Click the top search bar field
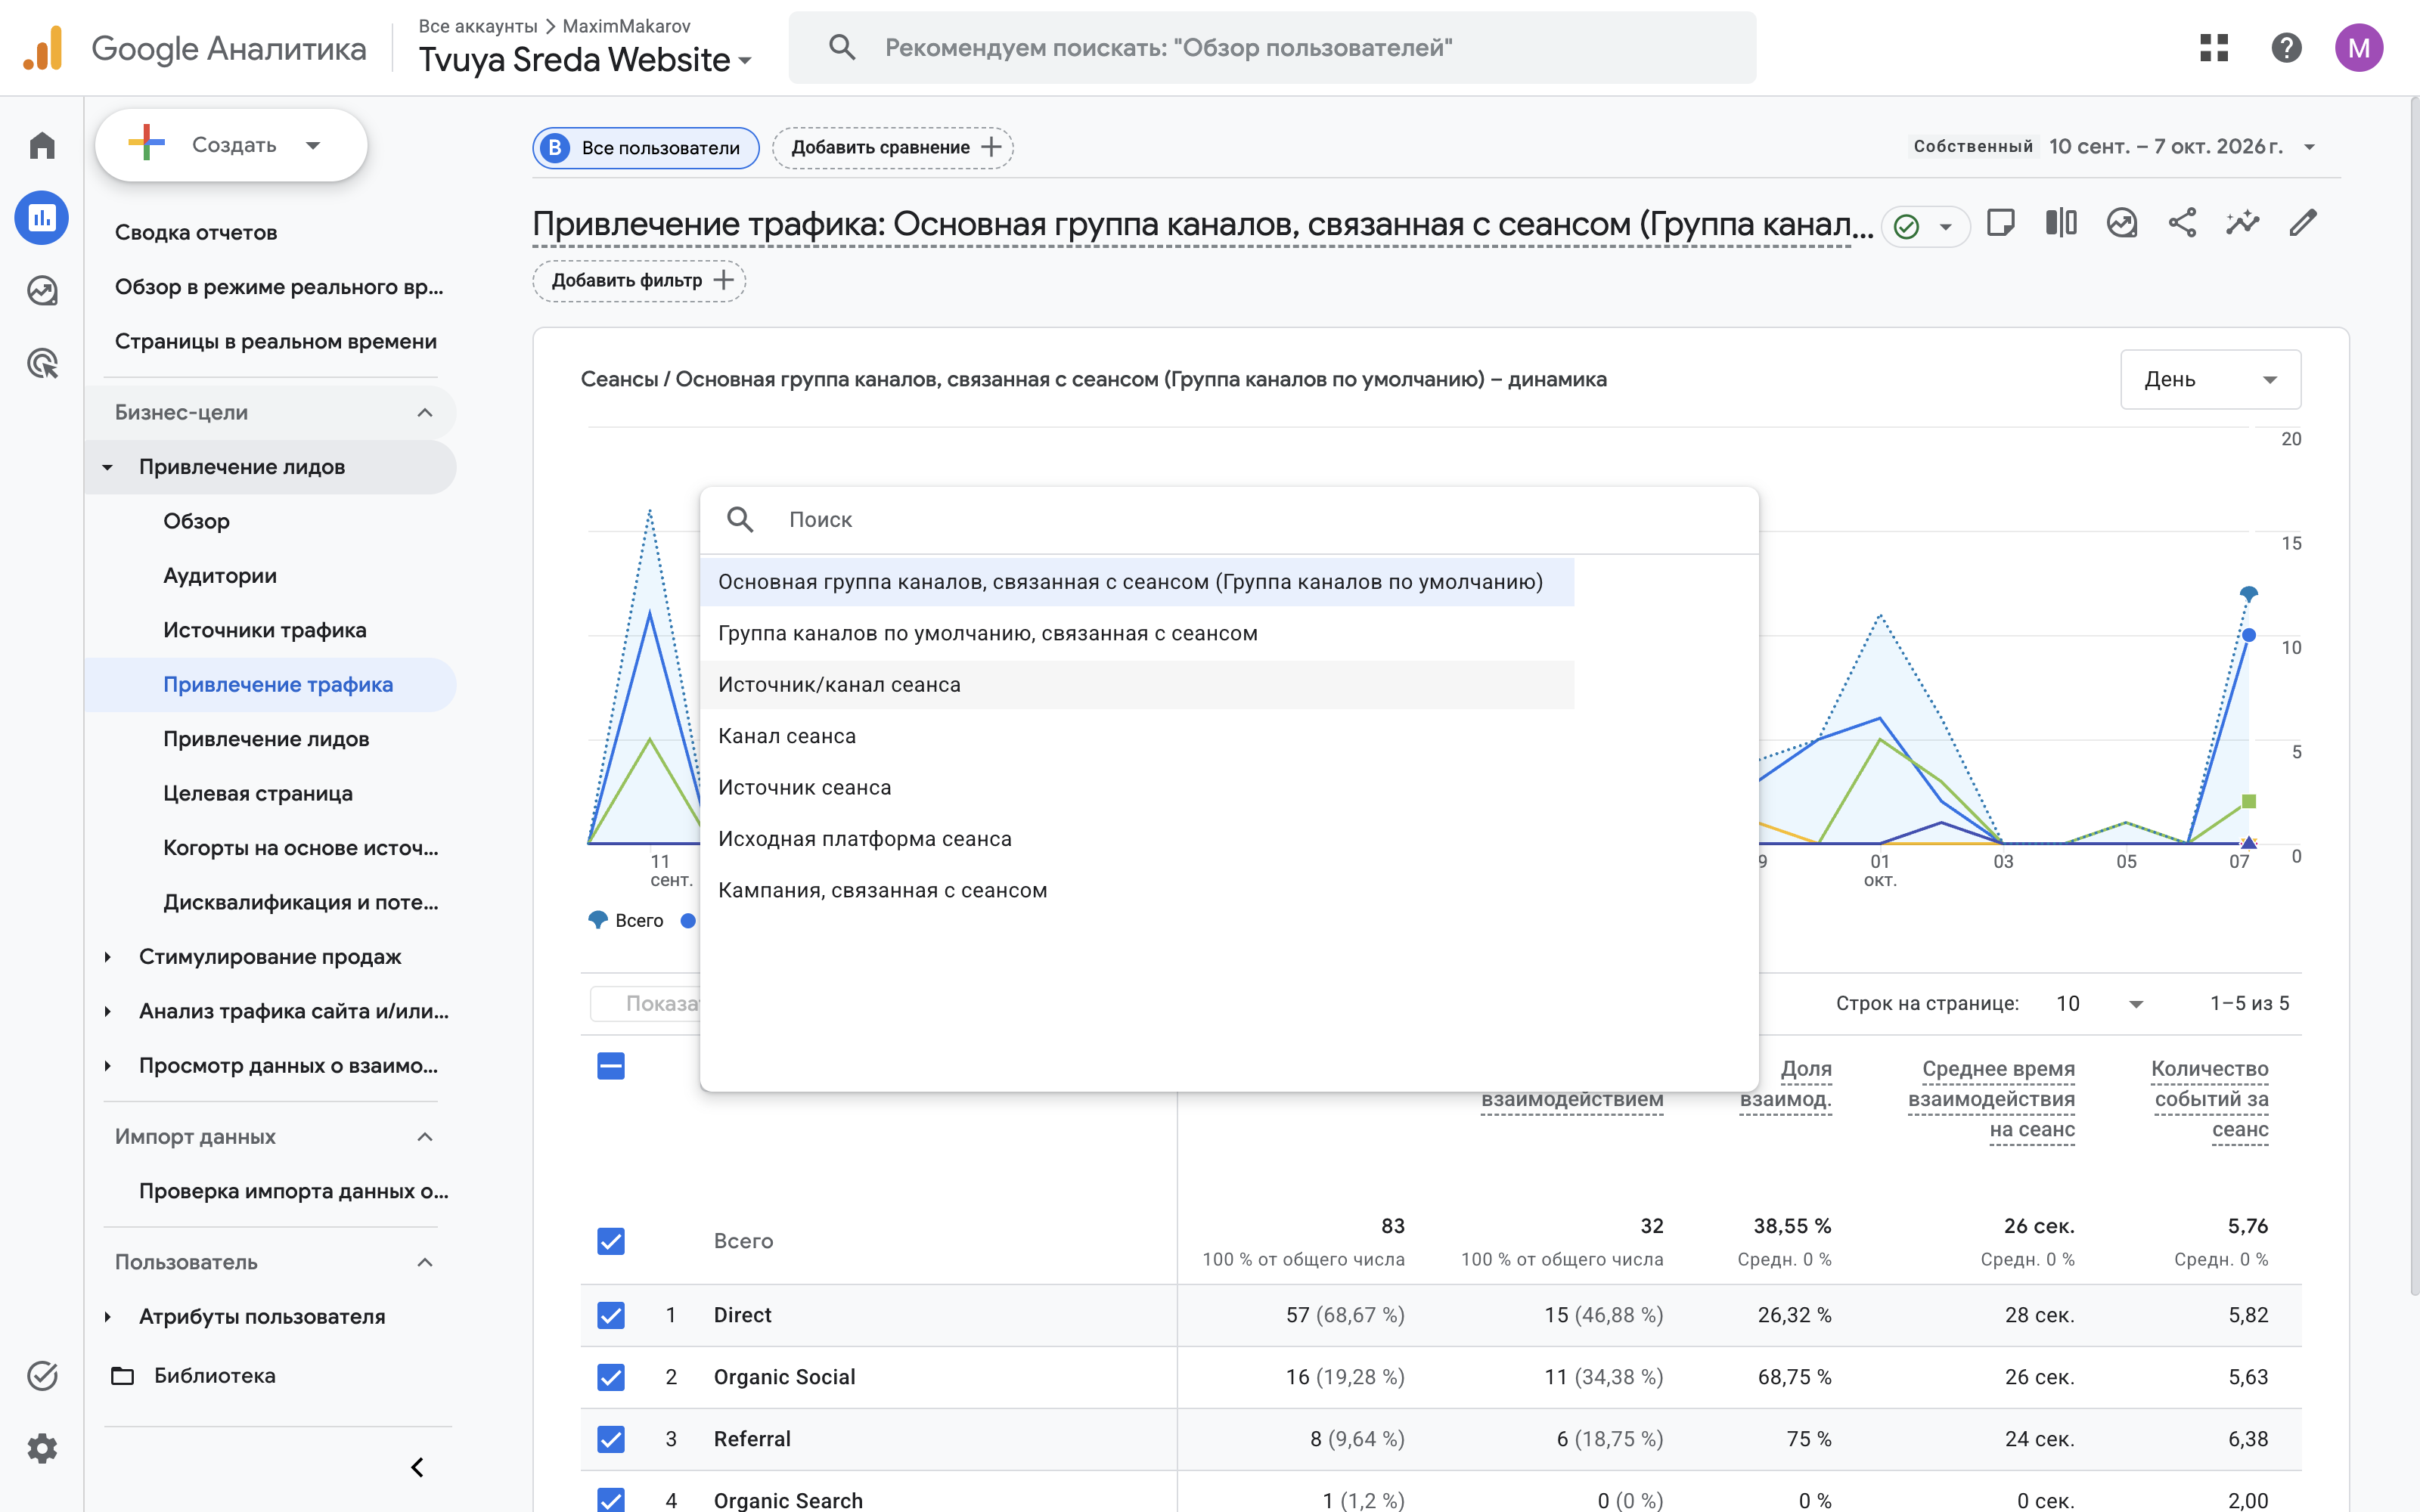 point(1272,48)
